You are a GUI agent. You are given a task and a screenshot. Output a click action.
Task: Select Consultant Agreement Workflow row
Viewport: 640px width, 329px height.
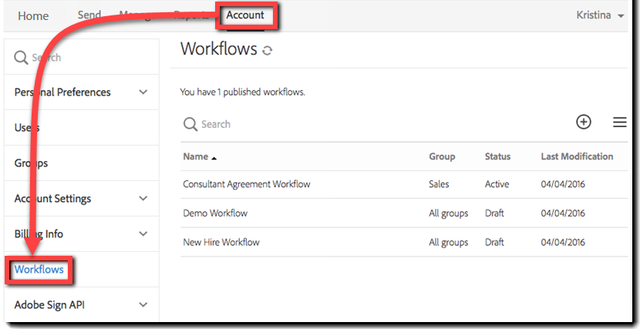tap(404, 184)
